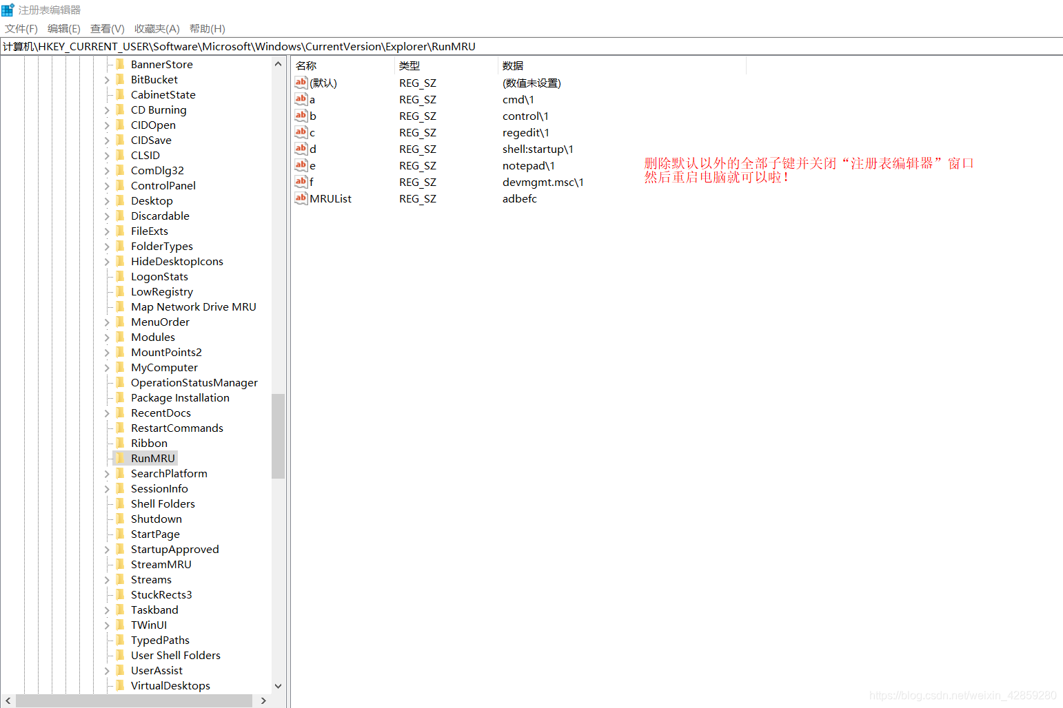This screenshot has height=708, width=1063.
Task: Click the data cell 'adbefc'
Action: (520, 198)
